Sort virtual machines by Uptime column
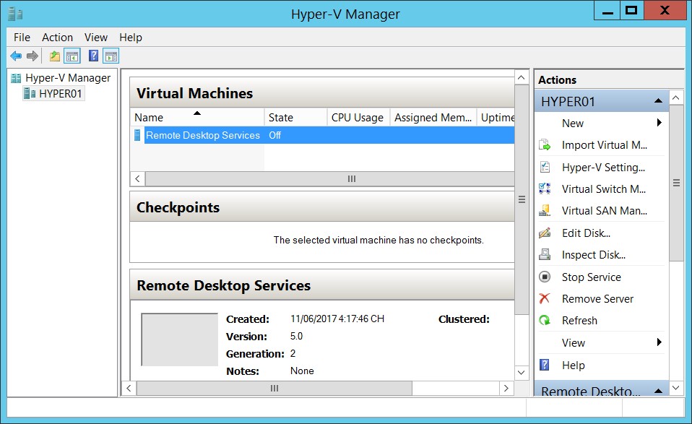This screenshot has width=692, height=424. pyautogui.click(x=496, y=117)
